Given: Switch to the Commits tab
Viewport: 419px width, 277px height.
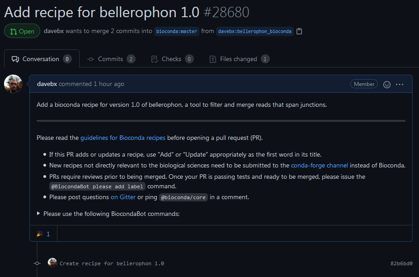Looking at the screenshot, I should click(x=111, y=59).
